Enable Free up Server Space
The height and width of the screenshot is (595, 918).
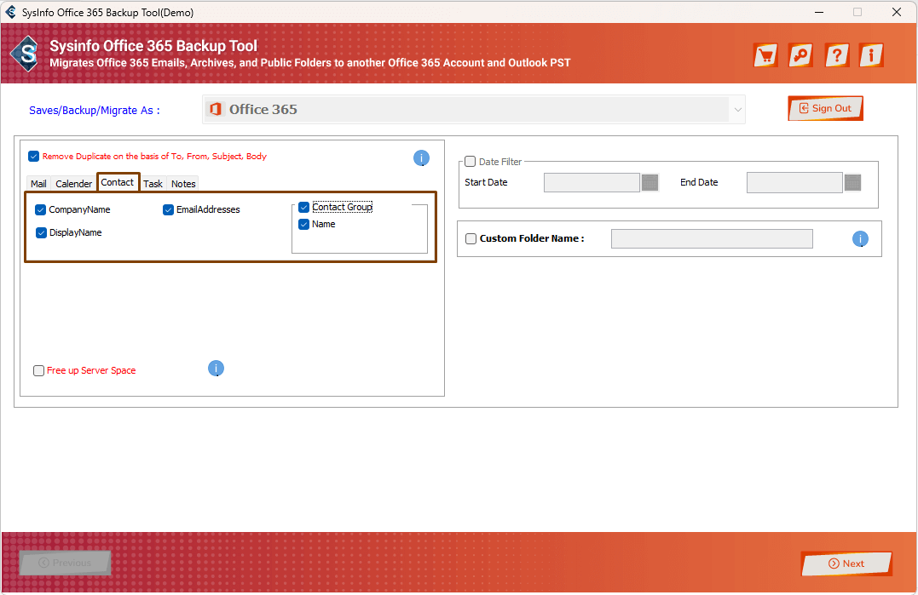(x=38, y=370)
